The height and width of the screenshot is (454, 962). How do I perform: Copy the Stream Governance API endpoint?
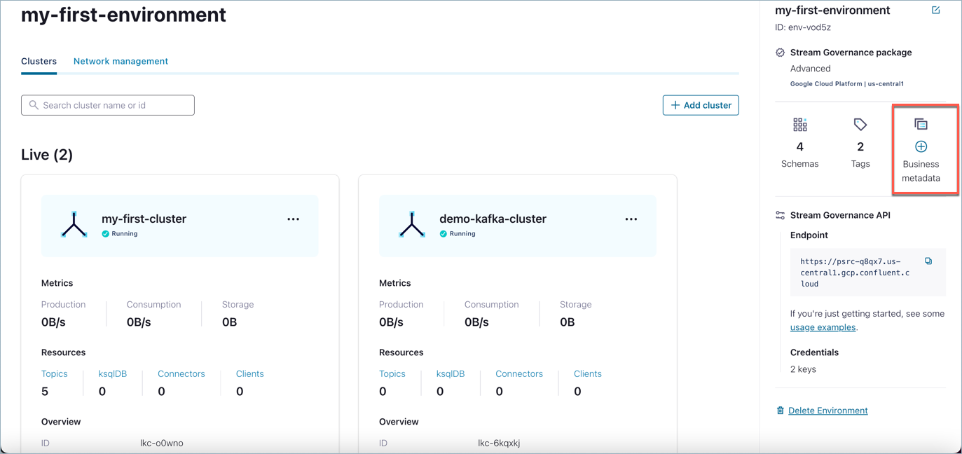928,261
